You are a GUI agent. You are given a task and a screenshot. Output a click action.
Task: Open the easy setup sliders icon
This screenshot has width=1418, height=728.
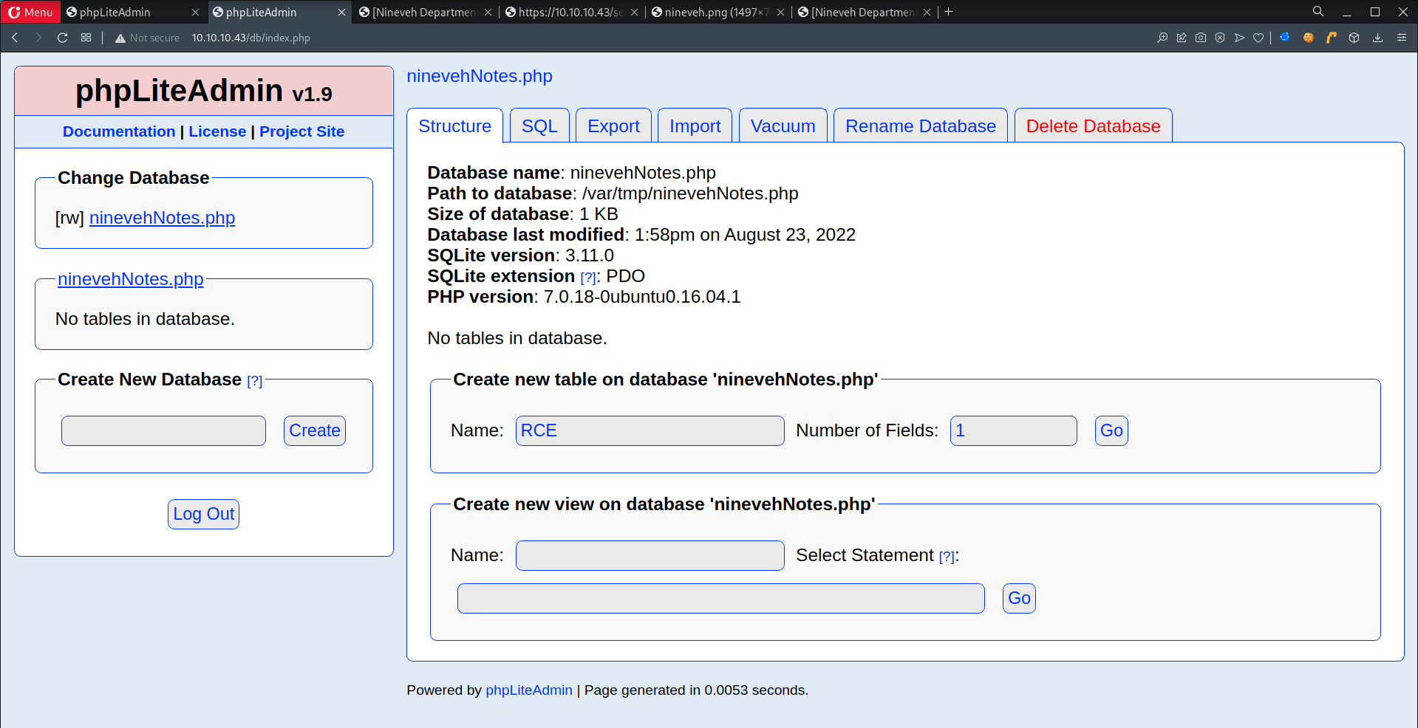pyautogui.click(x=1402, y=38)
